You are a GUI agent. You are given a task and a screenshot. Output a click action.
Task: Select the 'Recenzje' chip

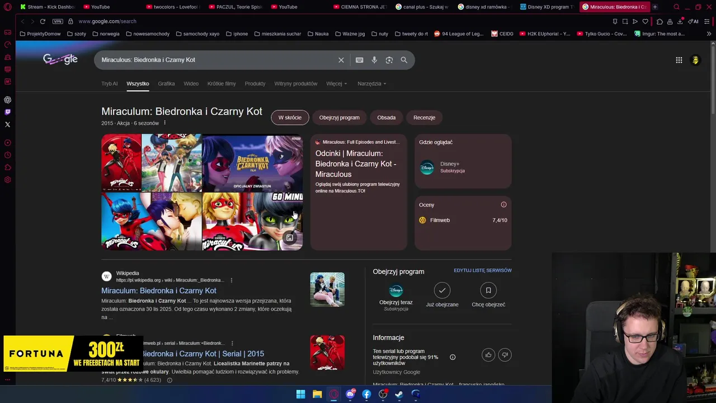click(x=424, y=118)
